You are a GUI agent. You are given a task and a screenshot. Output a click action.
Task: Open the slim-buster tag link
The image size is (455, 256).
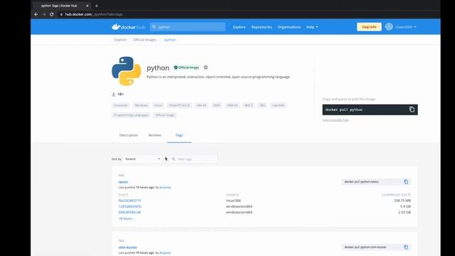coord(128,247)
